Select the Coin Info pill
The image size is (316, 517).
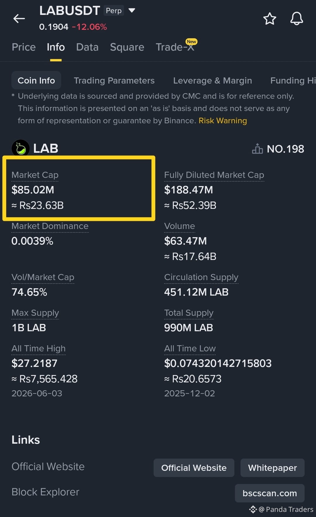(x=36, y=80)
